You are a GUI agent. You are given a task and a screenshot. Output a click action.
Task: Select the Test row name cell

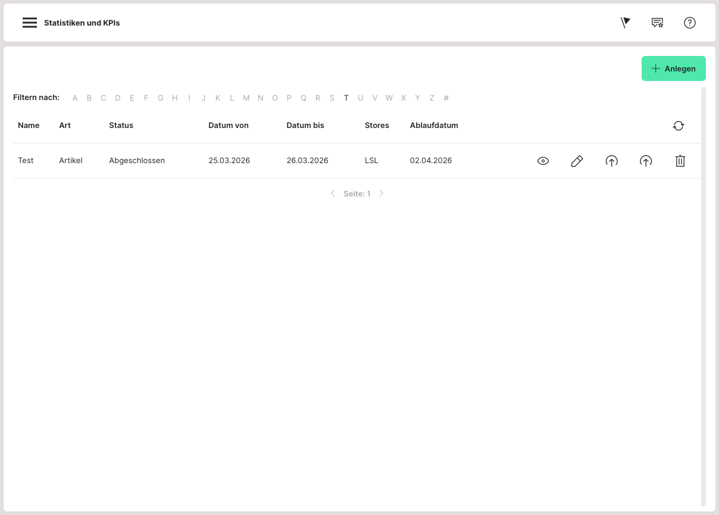(26, 161)
